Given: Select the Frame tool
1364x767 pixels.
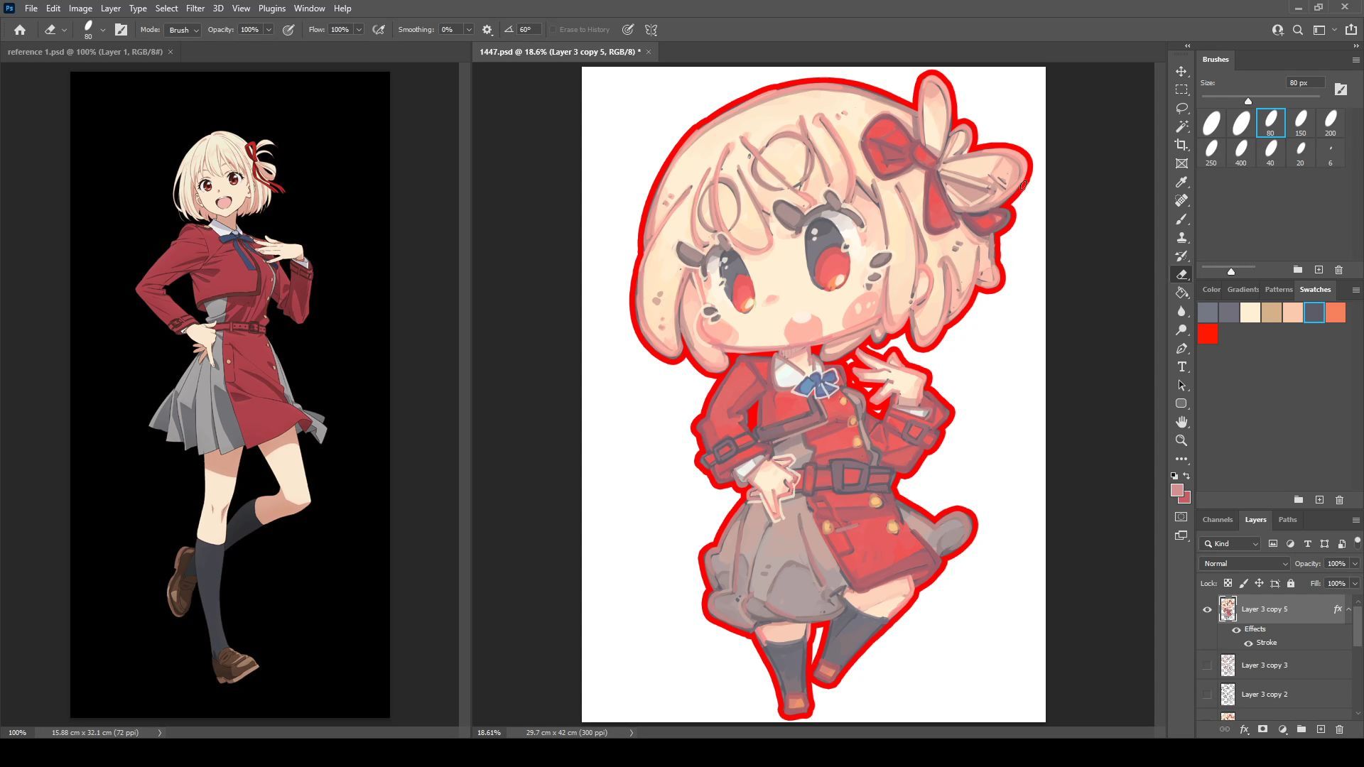Looking at the screenshot, I should click(1181, 164).
